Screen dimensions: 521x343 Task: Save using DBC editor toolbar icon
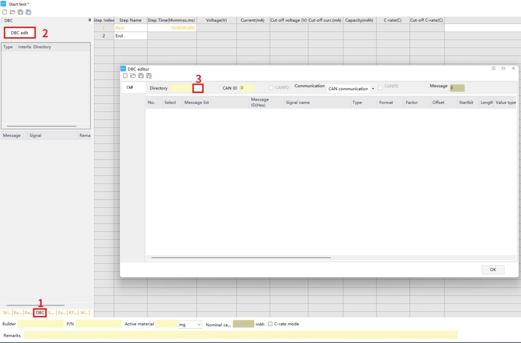pyautogui.click(x=141, y=76)
